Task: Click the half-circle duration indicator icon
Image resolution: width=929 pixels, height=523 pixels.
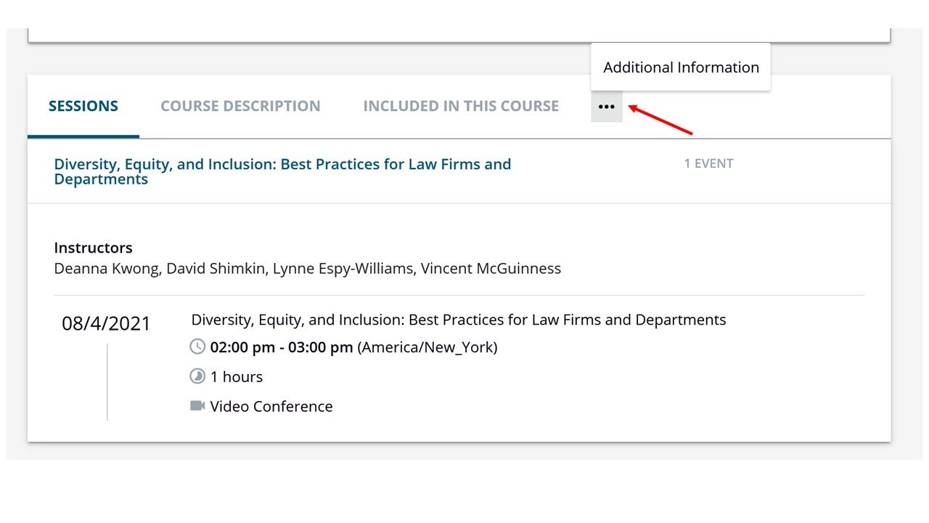Action: [x=197, y=376]
